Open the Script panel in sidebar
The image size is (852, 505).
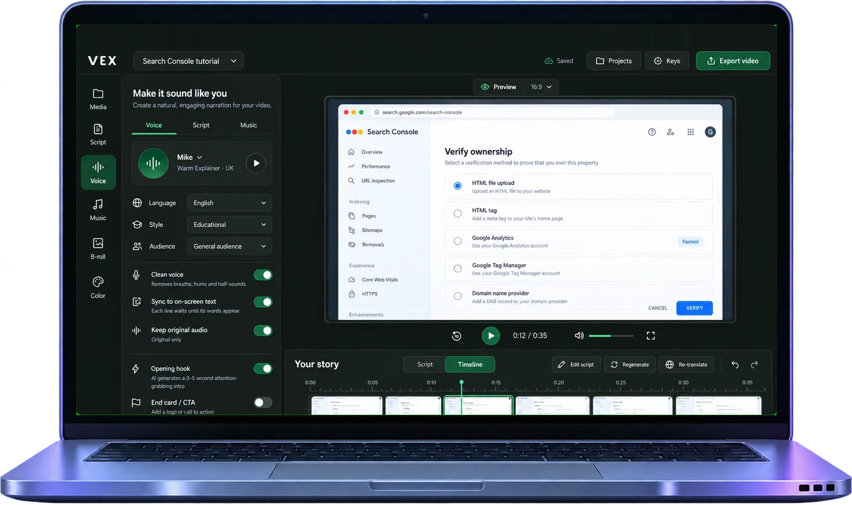[98, 135]
